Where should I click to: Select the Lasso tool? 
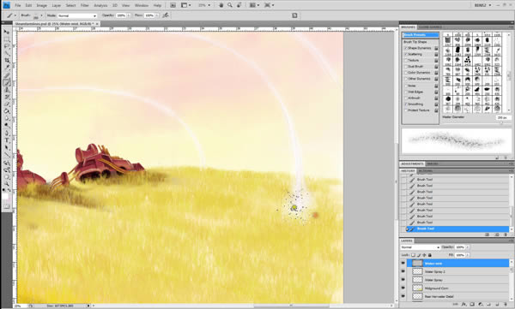point(6,46)
